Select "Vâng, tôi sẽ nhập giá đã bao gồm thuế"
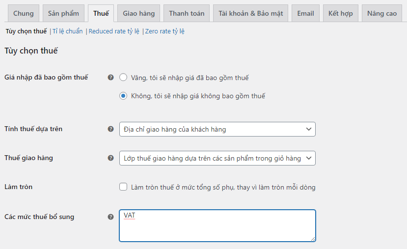Screen dimensions: 407x249 [123, 78]
